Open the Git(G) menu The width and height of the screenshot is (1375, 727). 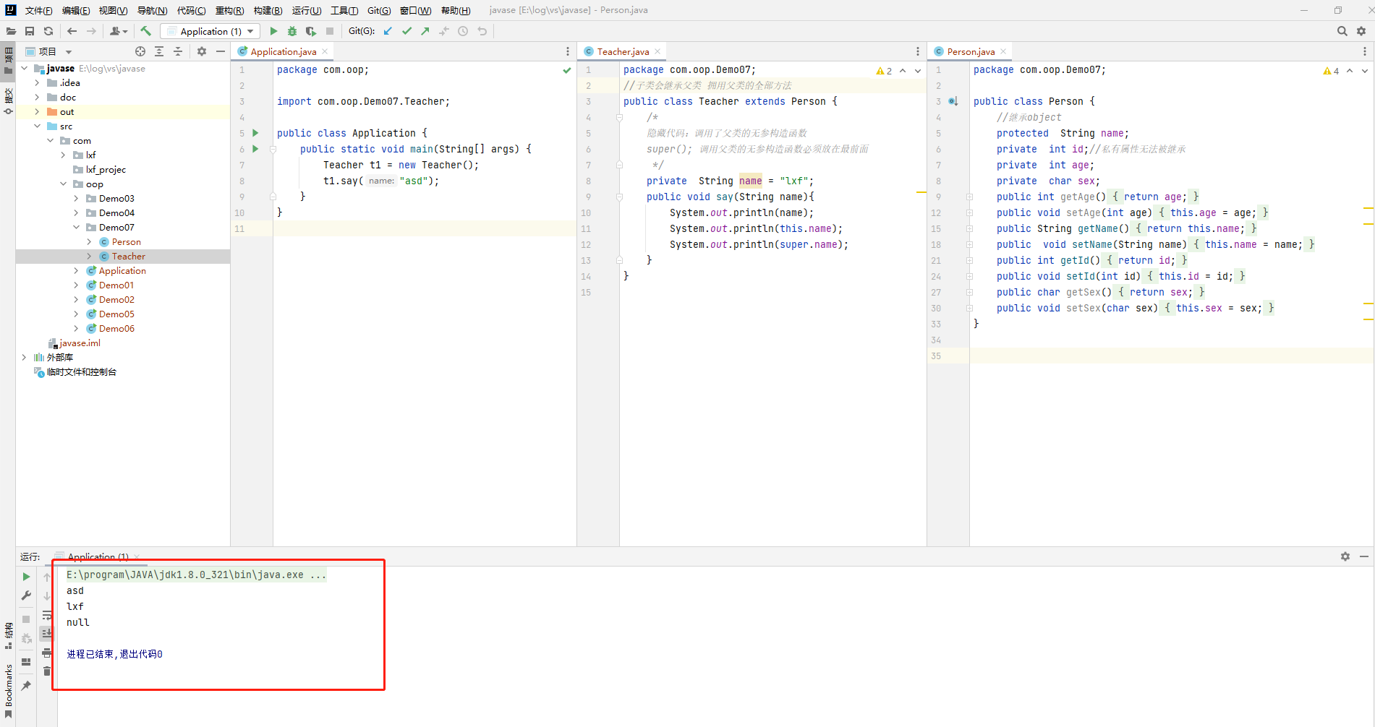click(379, 10)
